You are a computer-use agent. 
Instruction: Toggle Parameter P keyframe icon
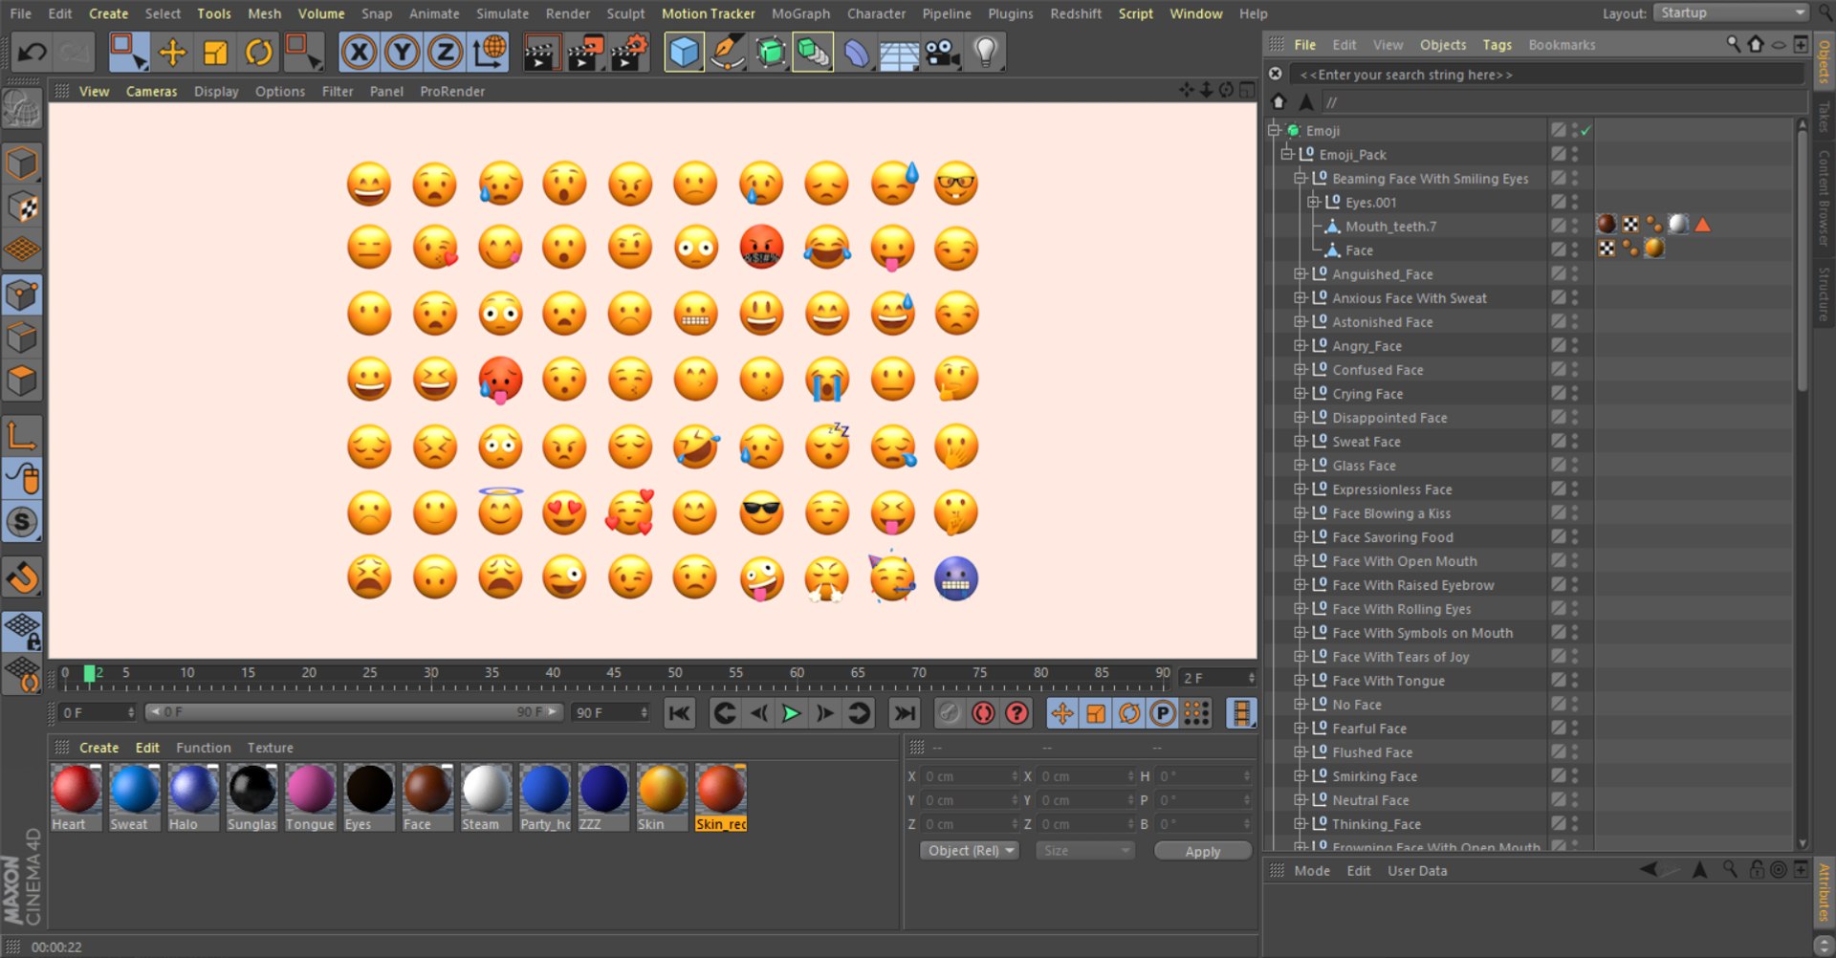point(1162,713)
